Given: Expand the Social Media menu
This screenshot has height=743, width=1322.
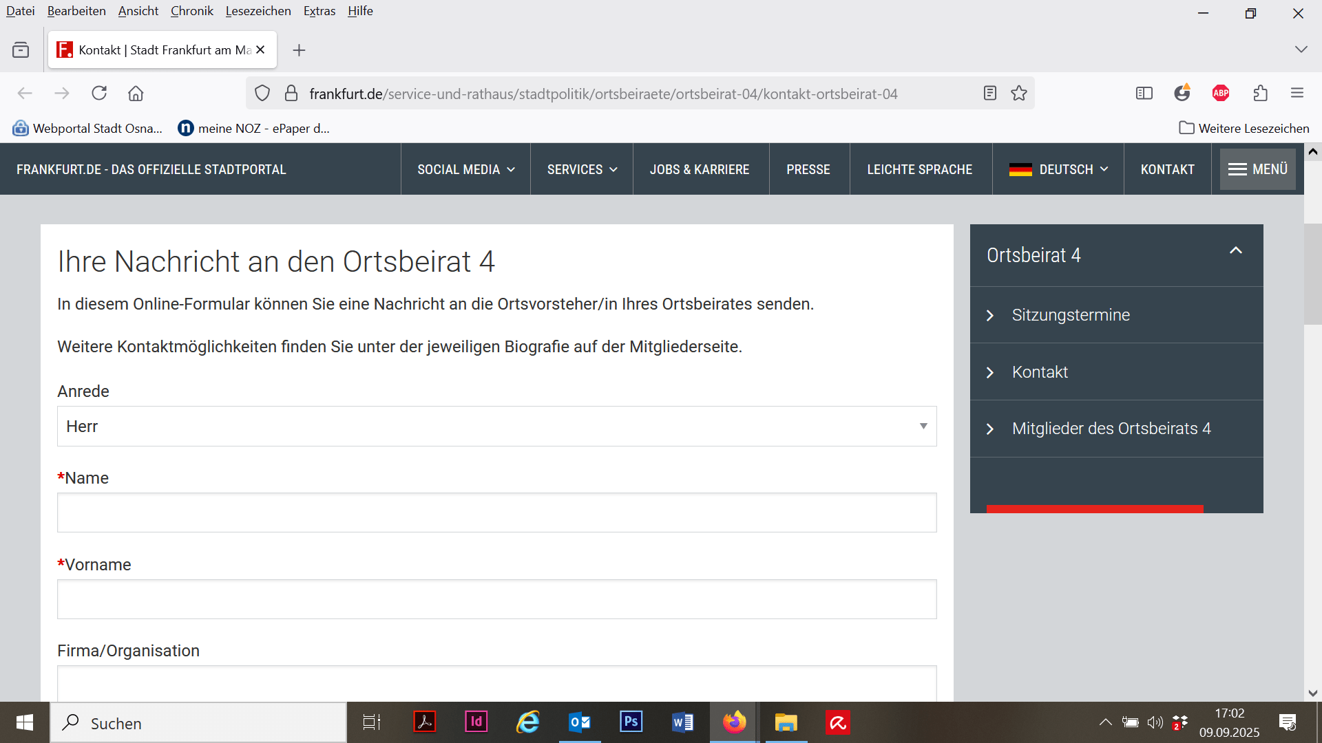Looking at the screenshot, I should 465,170.
